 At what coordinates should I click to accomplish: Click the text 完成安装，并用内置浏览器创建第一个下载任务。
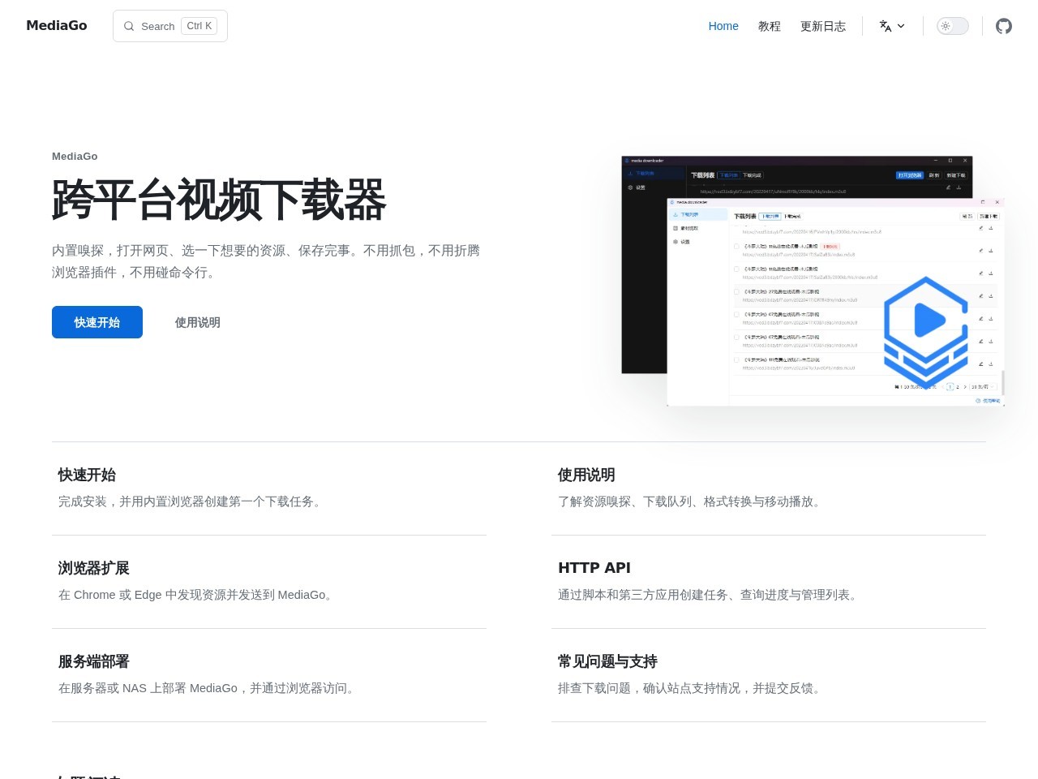[192, 501]
